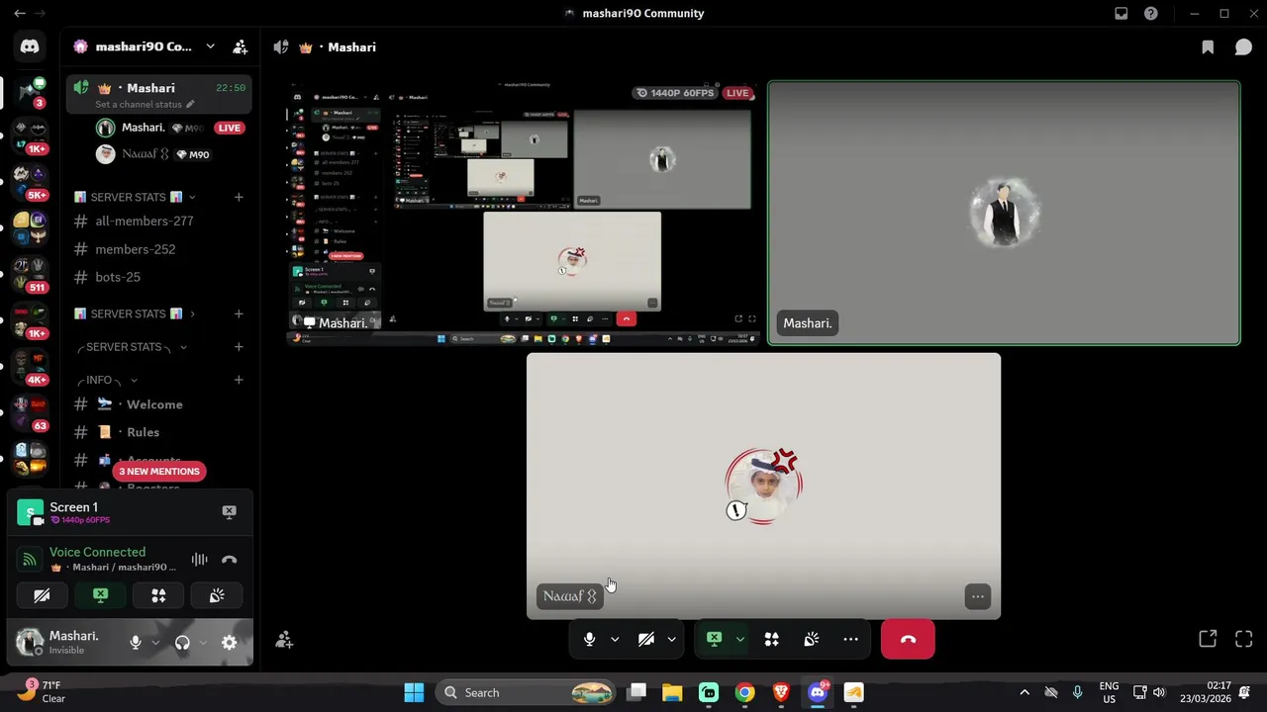Open the inbox icon in title bar
Screen dimensions: 1267x712
1121,13
